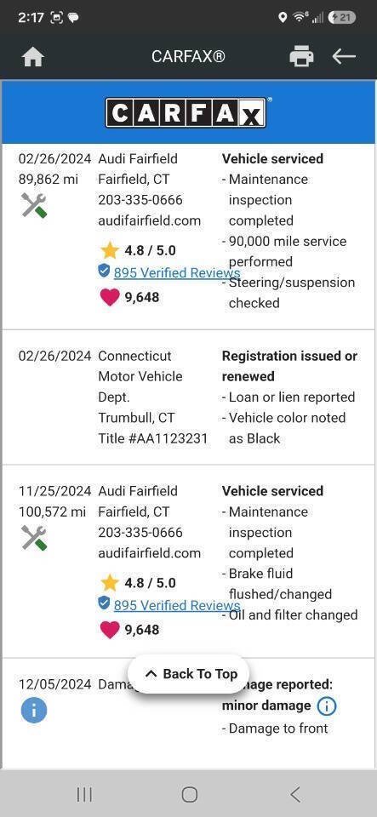Tap Android home navigation button
Image resolution: width=377 pixels, height=817 pixels.
pos(190,795)
